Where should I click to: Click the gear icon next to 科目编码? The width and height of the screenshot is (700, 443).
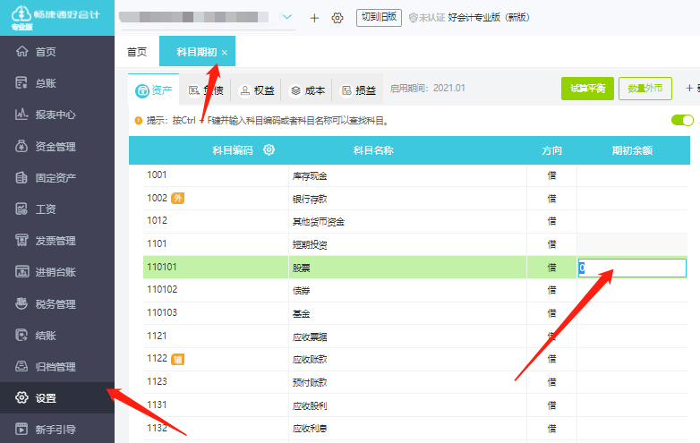269,149
